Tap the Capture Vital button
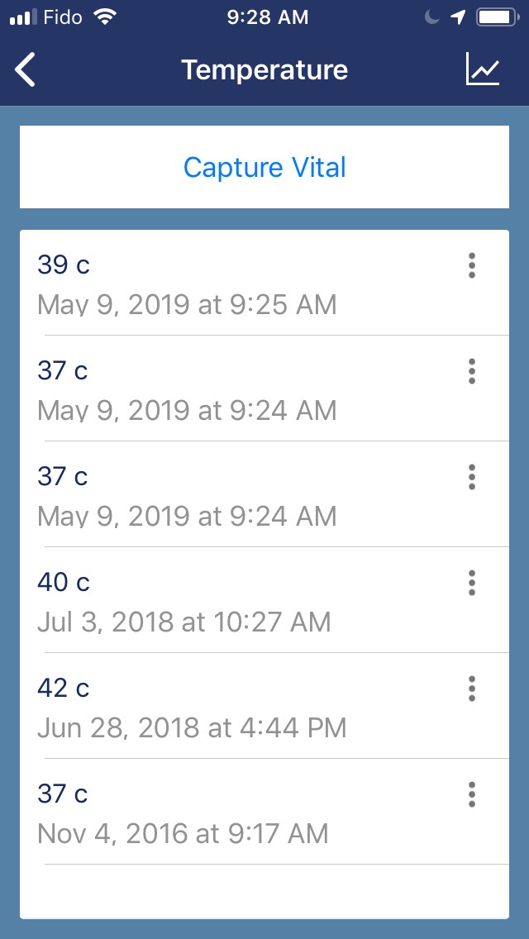 [264, 167]
